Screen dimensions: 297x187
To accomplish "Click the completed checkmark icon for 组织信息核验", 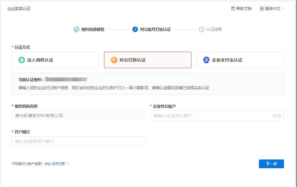I will (x=76, y=29).
